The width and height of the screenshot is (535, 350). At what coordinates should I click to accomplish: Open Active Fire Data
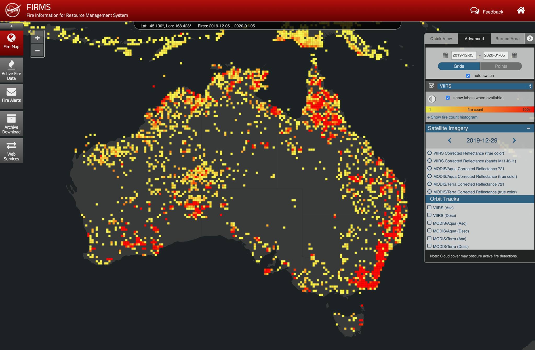pyautogui.click(x=11, y=70)
